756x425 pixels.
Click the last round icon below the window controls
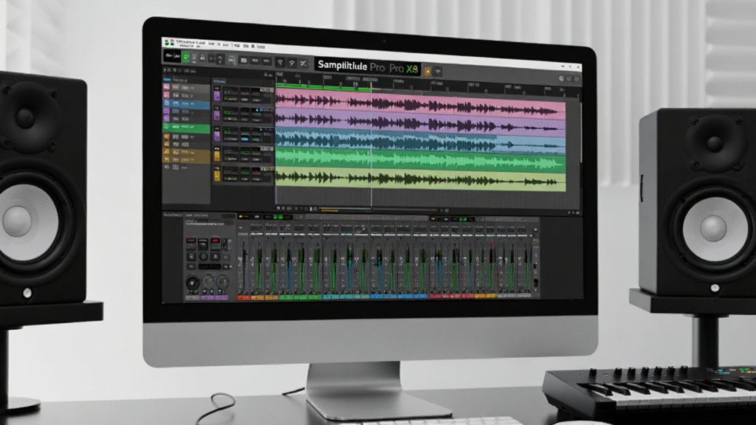[577, 78]
